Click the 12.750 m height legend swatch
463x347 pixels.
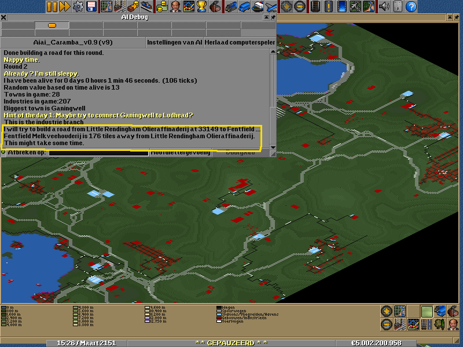147,322
